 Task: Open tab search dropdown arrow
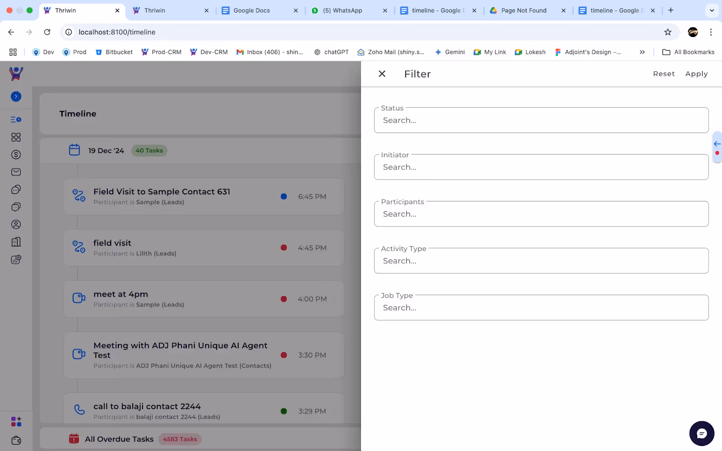(x=712, y=10)
